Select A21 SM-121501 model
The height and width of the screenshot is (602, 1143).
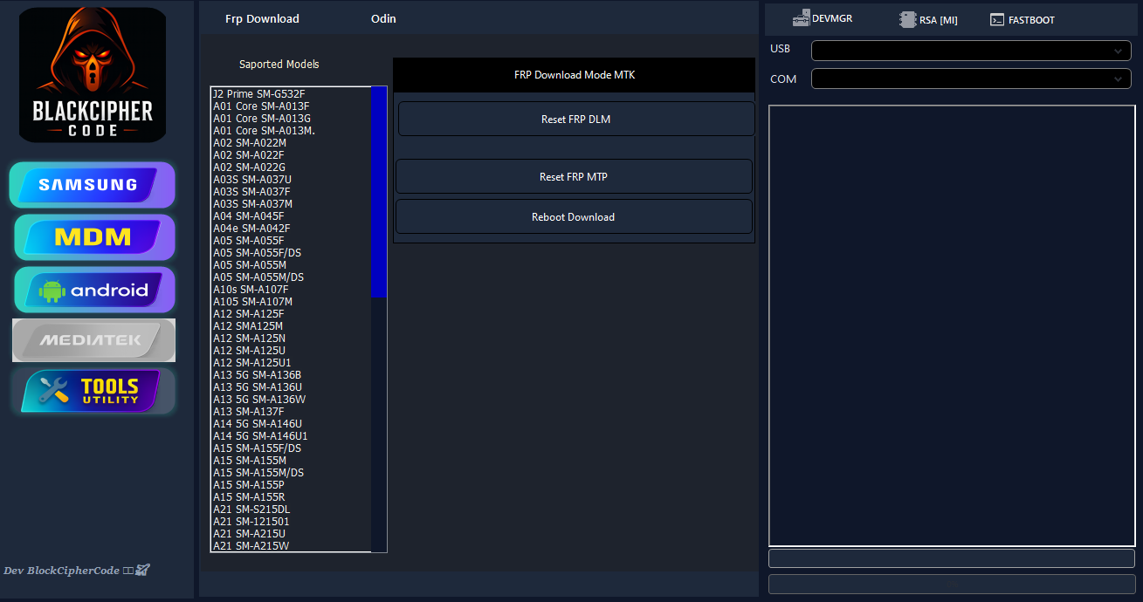tap(251, 521)
